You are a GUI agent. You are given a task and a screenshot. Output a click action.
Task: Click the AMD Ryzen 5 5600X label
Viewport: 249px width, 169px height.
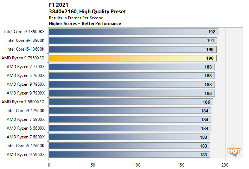pos(26,128)
